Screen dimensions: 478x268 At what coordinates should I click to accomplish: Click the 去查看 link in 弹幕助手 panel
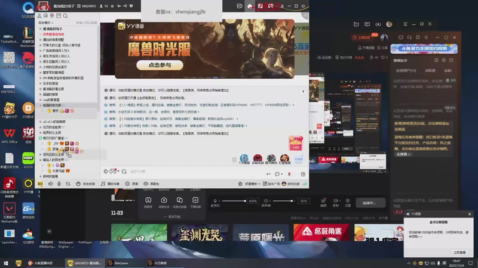tap(403, 154)
